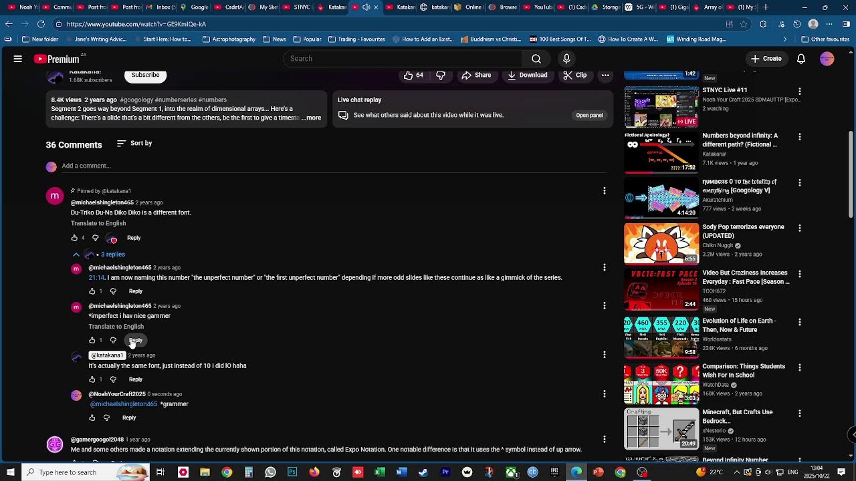Launch Premiere Pro from the taskbar

[445, 472]
